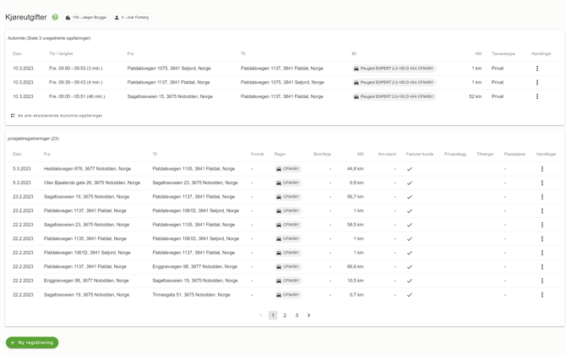566x355 pixels.
Task: Open actions menu for the 09:50 Automile trip
Action: coord(537,68)
